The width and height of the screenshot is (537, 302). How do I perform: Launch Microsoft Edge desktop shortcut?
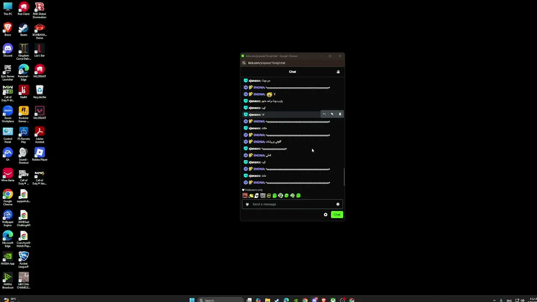[8, 239]
